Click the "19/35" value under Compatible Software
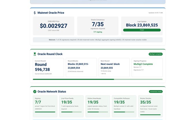Viewport: 196px width, 120px height. coord(119,102)
